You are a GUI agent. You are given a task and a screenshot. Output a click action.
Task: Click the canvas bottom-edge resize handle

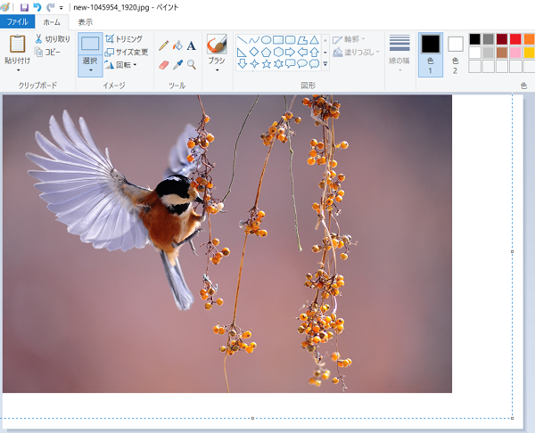click(x=252, y=418)
